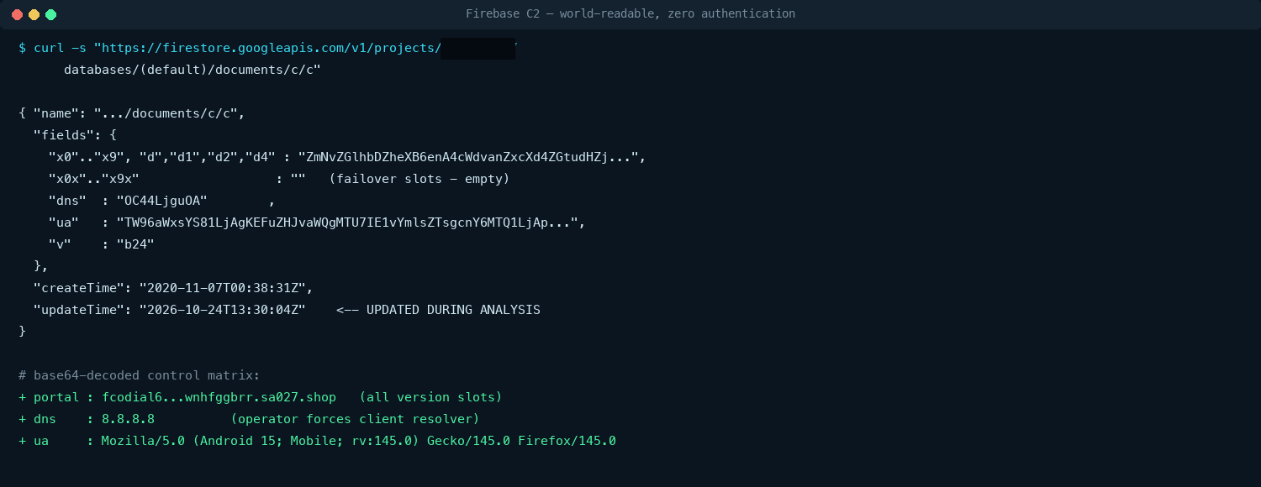Click the portal domain "fcodial6...wnhfggbrr.sa027.shop"
This screenshot has height=487, width=1261.
click(219, 397)
